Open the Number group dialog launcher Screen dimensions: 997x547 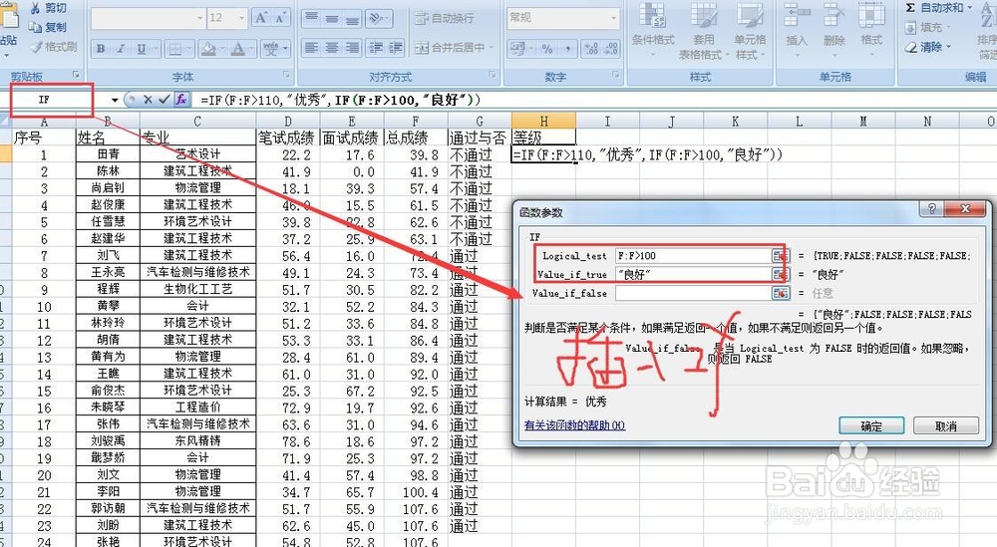pyautogui.click(x=617, y=75)
